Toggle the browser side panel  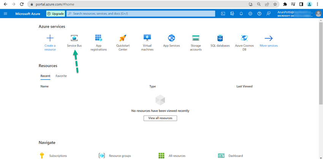click(x=301, y=4)
